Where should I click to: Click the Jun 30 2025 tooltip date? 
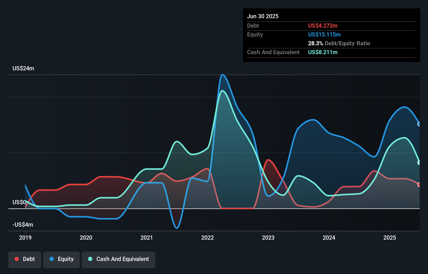(263, 16)
